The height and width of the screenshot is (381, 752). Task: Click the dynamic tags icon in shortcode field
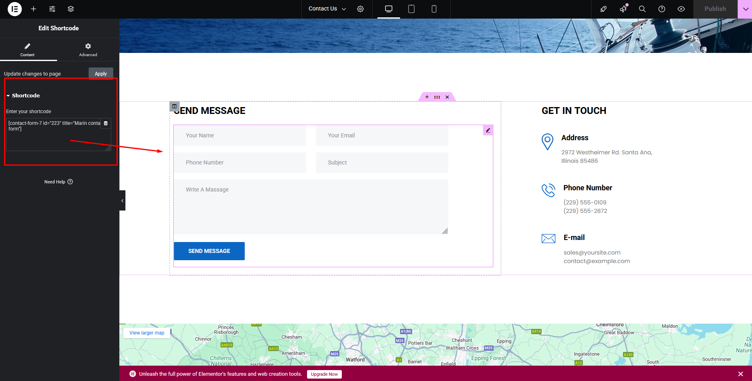[x=106, y=123]
